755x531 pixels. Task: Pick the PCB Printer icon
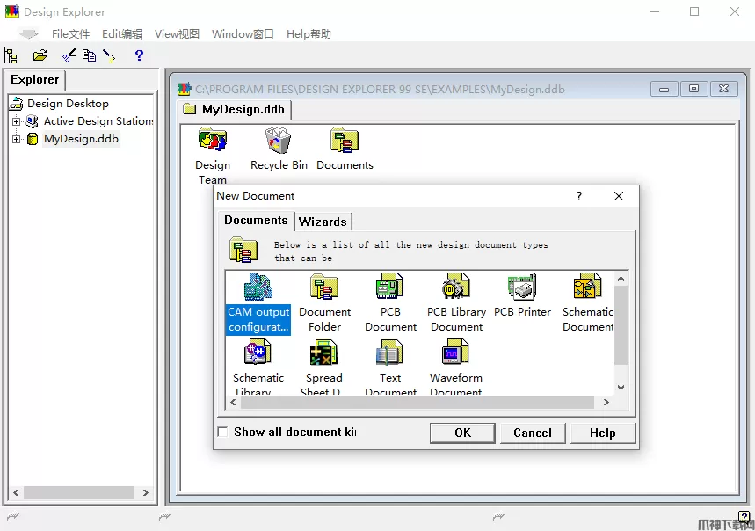point(522,288)
